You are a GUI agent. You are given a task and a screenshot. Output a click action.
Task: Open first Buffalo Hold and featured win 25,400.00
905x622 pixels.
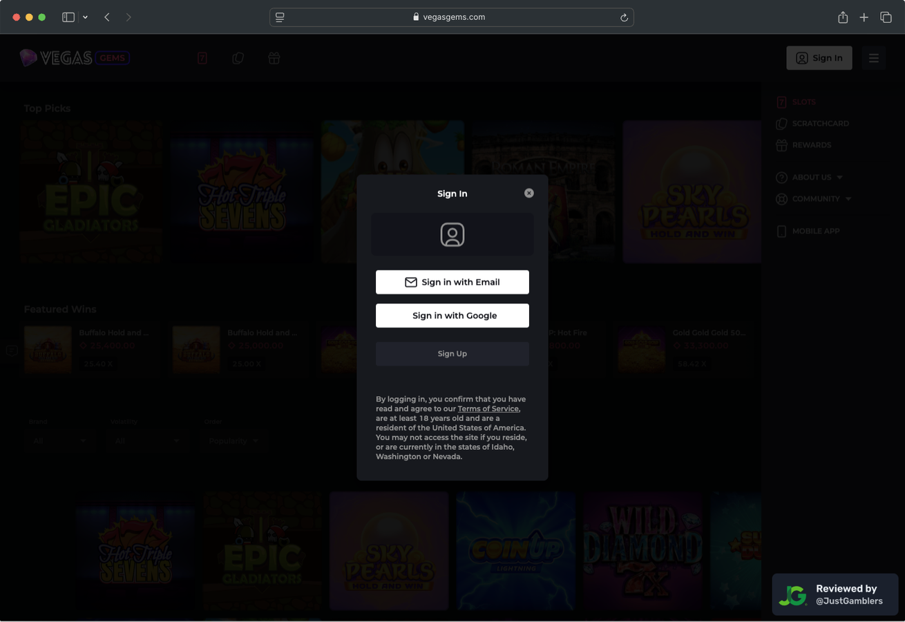(91, 350)
